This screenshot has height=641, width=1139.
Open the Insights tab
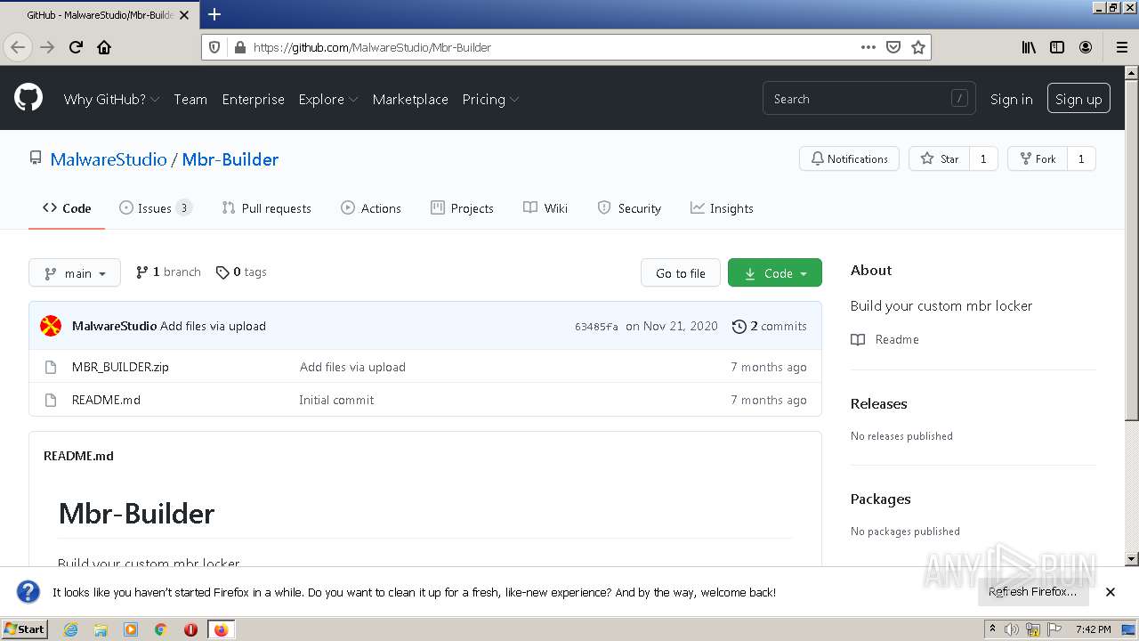(722, 208)
